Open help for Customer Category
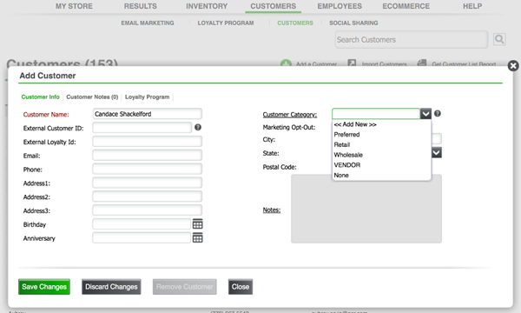 438,113
